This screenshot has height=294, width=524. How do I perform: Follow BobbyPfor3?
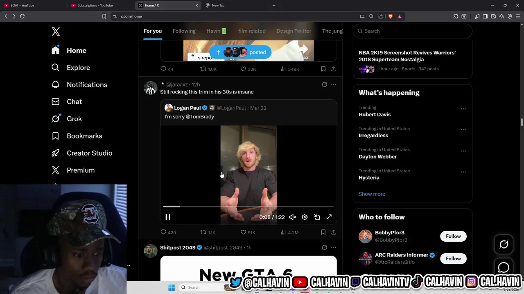[x=453, y=236]
